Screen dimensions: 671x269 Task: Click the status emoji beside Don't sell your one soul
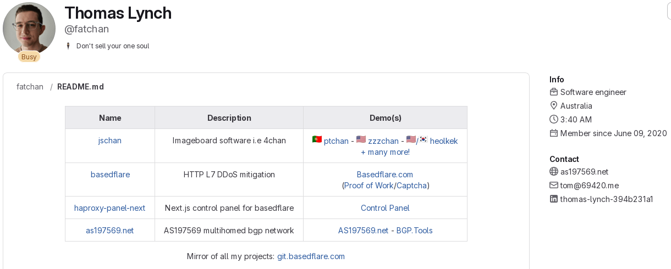(68, 46)
